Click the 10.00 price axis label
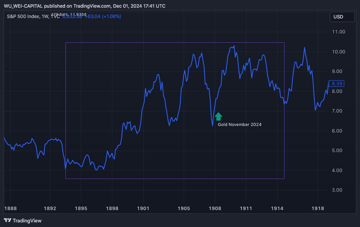 [x=339, y=52]
